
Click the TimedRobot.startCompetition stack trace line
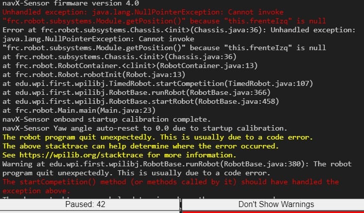pyautogui.click(x=157, y=83)
